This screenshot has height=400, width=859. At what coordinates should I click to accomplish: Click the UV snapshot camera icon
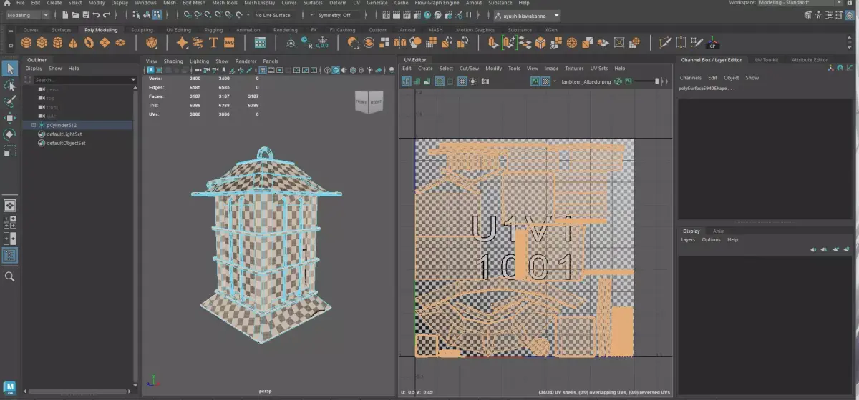(485, 81)
